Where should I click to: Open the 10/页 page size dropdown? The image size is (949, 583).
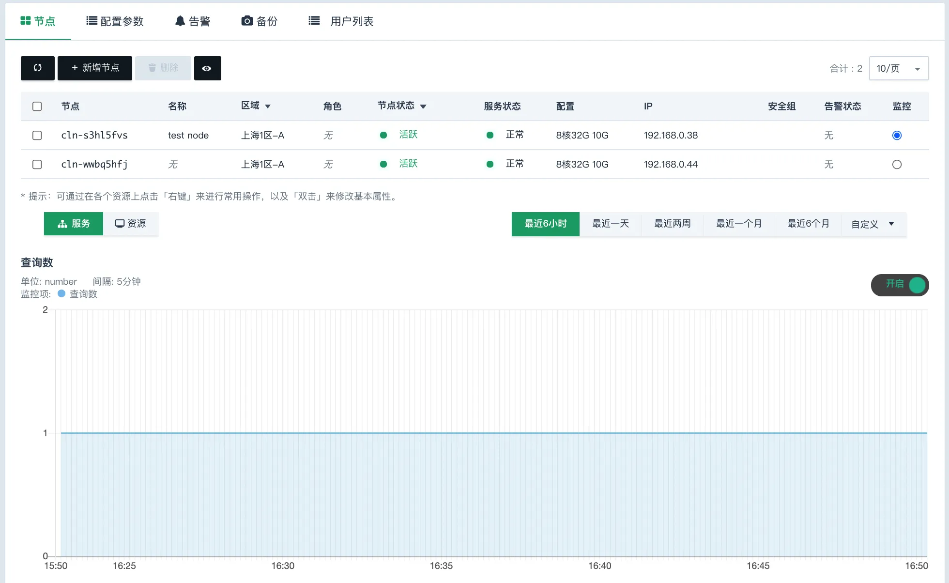[x=899, y=68]
